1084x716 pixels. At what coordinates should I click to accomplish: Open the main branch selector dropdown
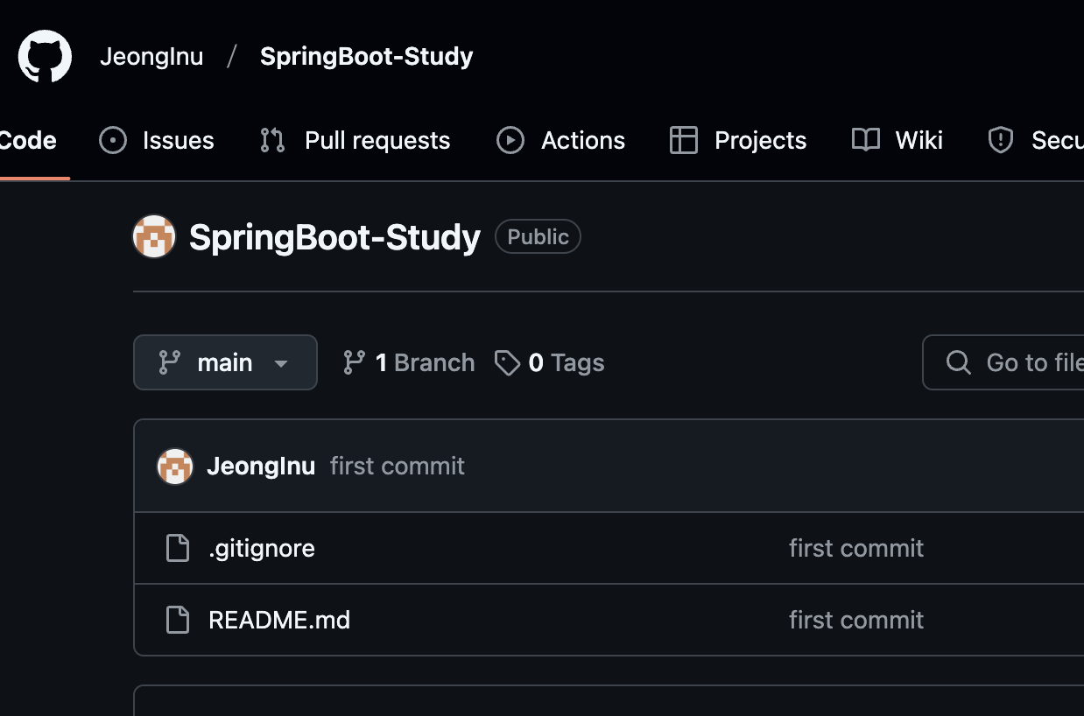[225, 362]
